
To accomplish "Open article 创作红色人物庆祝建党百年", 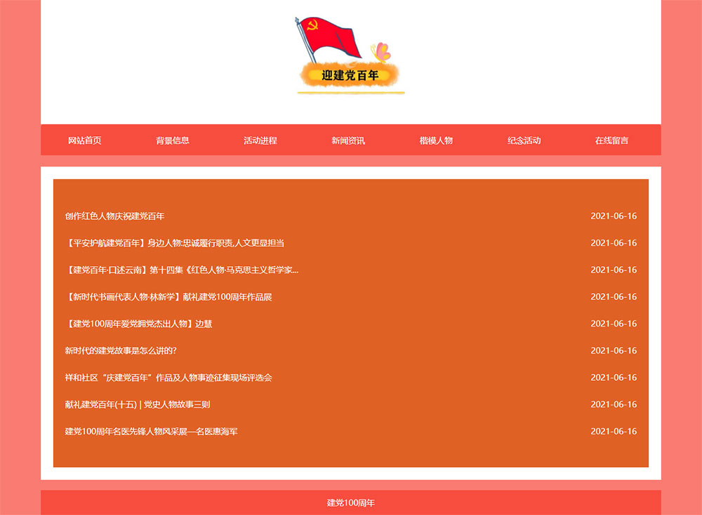I will click(x=114, y=216).
